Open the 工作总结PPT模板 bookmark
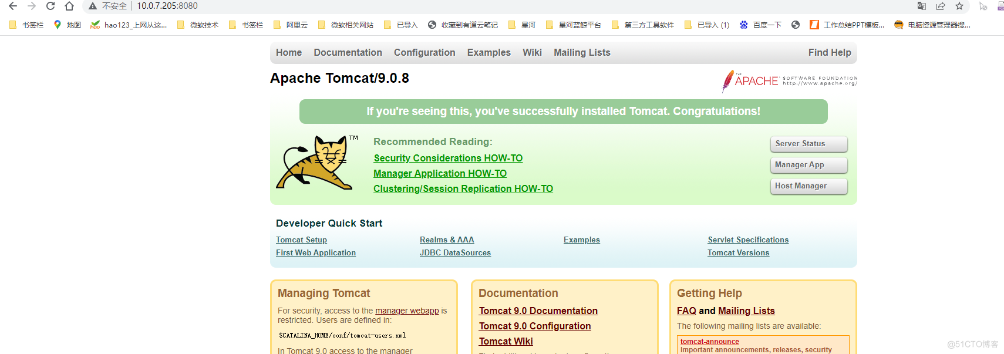This screenshot has height=354, width=1004. [x=847, y=25]
